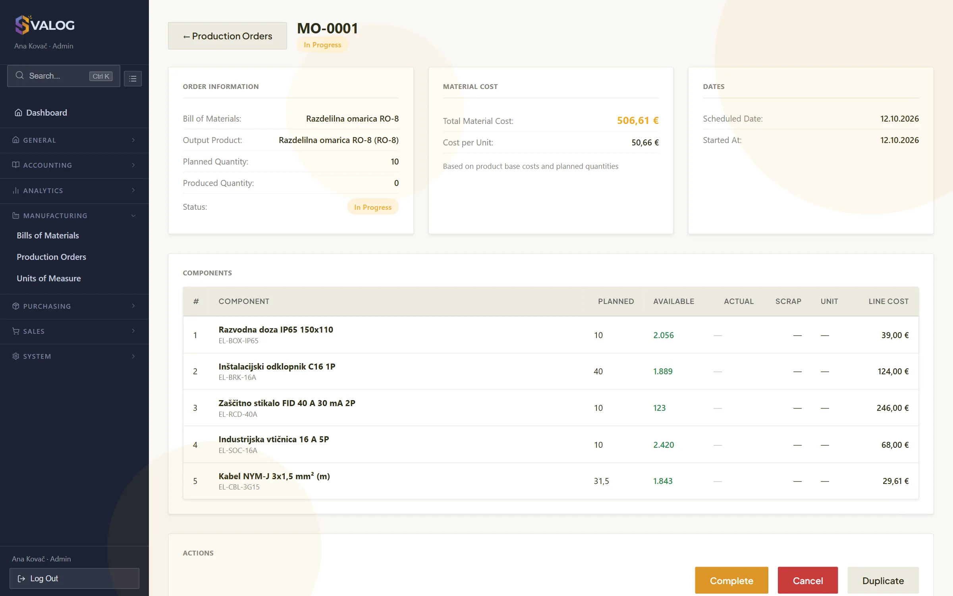Click the Total Material Cost 506,61 €

tap(638, 120)
